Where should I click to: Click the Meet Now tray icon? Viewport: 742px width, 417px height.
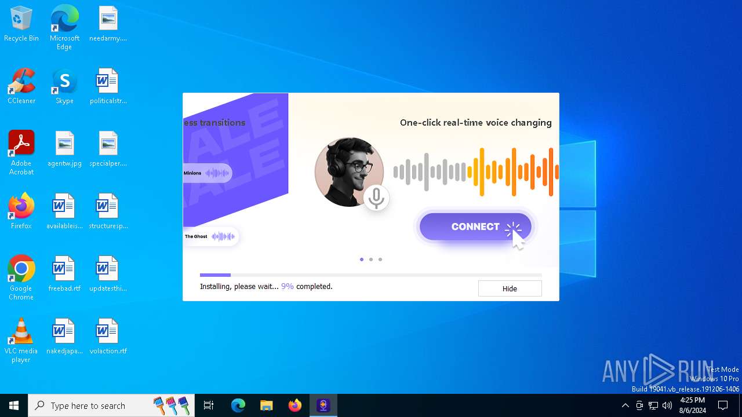tap(639, 405)
